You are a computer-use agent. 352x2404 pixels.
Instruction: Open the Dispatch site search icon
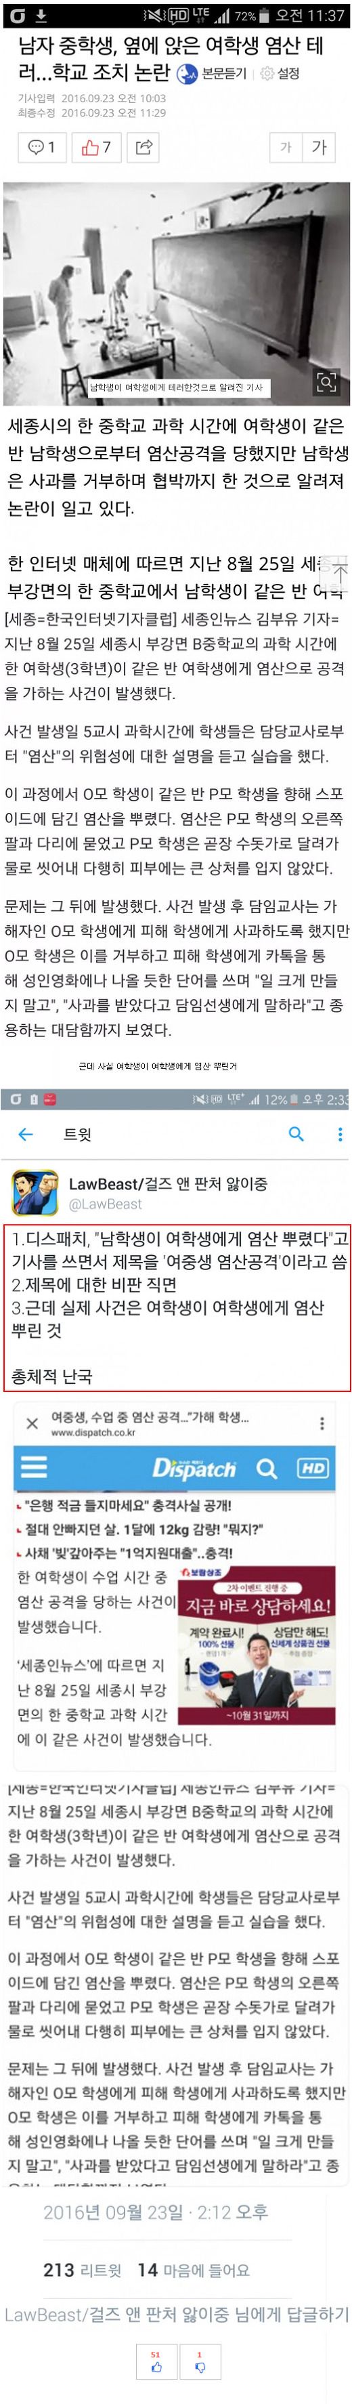(x=267, y=1468)
